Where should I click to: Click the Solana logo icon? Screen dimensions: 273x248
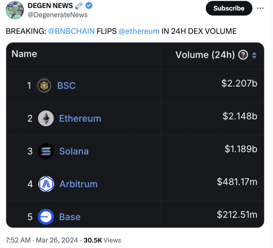tap(46, 151)
